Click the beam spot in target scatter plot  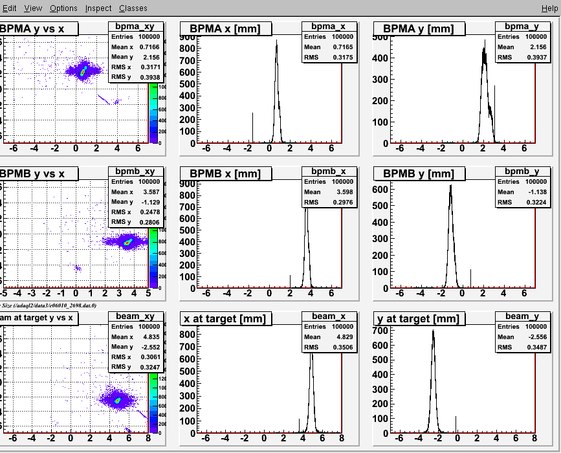117,401
